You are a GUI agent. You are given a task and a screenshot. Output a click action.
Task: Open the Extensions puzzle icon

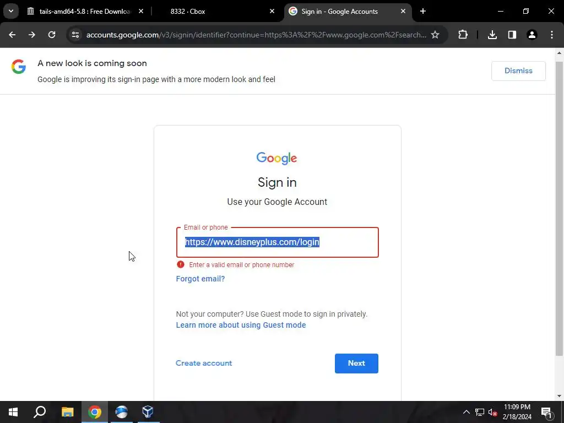pyautogui.click(x=463, y=35)
